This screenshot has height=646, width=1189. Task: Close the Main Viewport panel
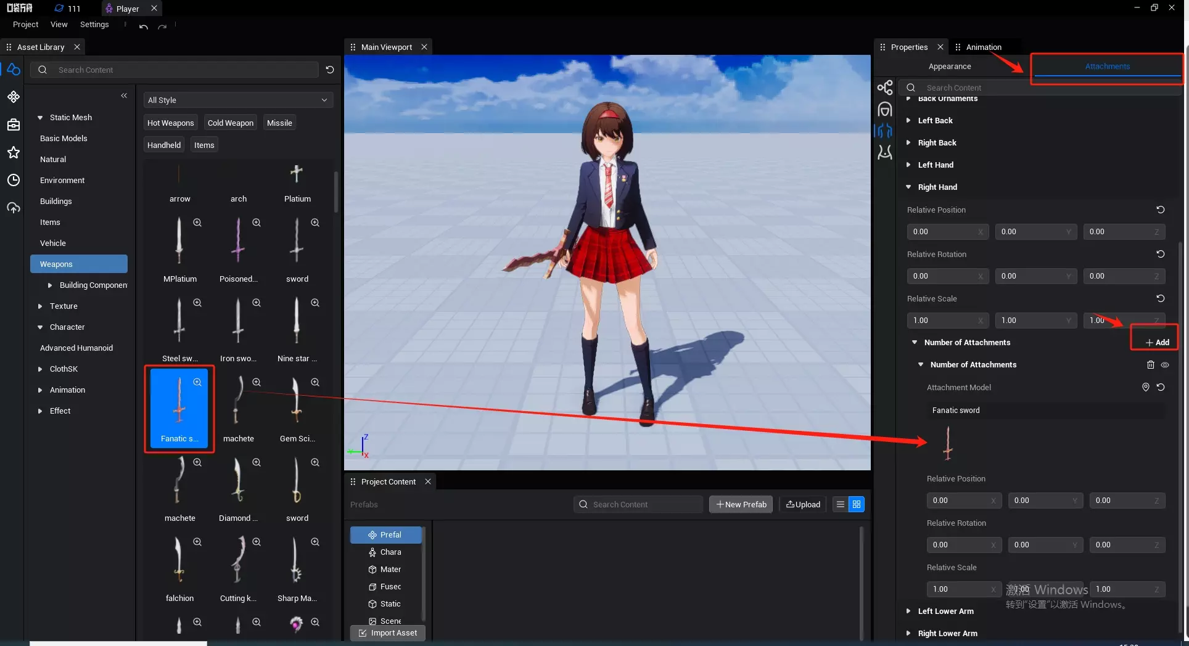pyautogui.click(x=424, y=47)
